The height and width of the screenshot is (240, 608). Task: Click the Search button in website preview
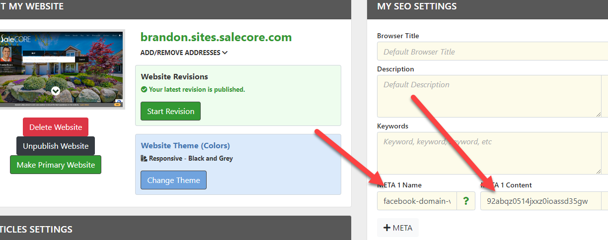[81, 59]
